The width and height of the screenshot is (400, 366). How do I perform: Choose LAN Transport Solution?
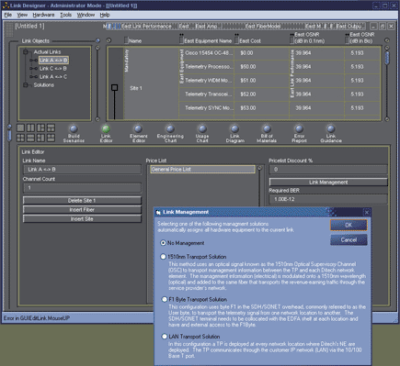coord(165,337)
